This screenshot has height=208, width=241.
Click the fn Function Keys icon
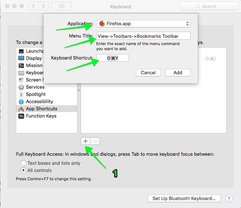(x=21, y=116)
